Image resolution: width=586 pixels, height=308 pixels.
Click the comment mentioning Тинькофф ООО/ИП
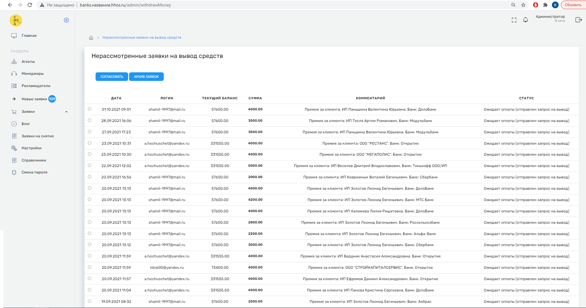[x=371, y=166]
